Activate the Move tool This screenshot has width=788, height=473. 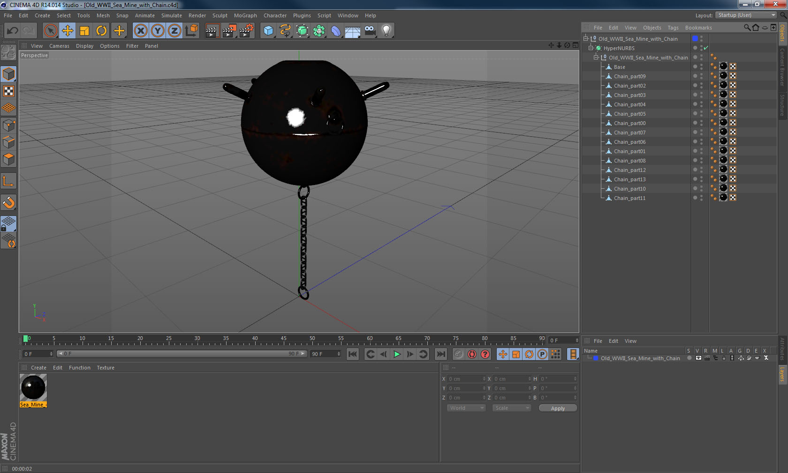[x=68, y=31]
